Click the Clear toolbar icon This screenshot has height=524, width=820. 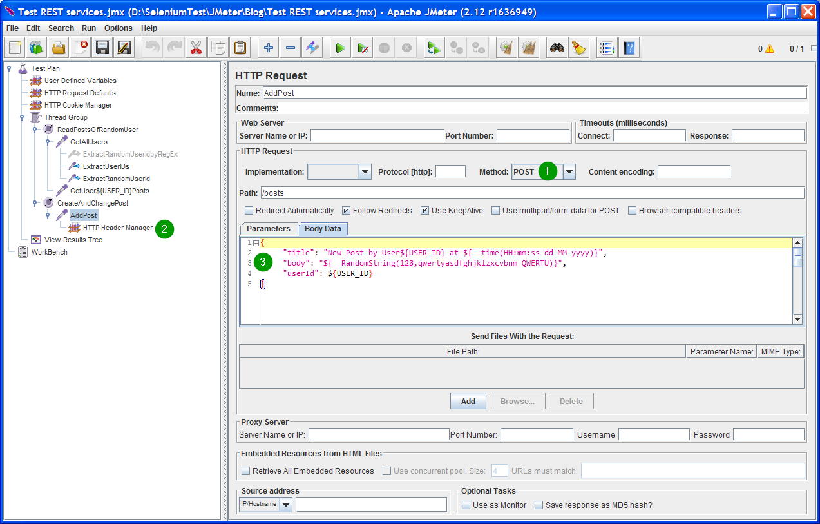point(507,48)
